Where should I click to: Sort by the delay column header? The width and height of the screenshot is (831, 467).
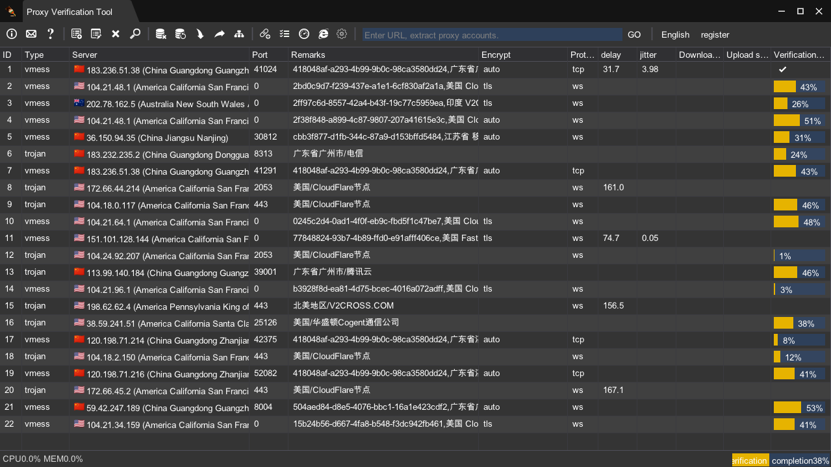click(618, 55)
